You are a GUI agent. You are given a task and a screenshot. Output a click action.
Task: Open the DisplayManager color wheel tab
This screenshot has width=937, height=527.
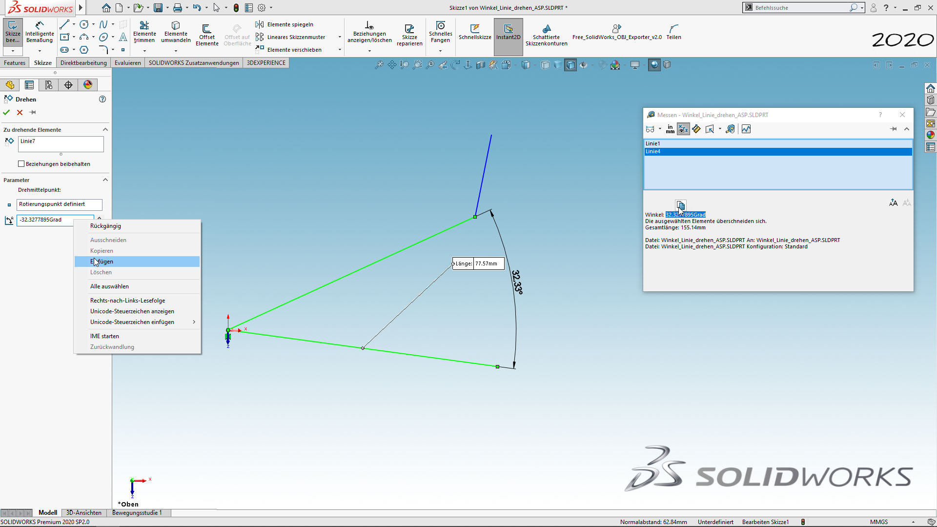(88, 85)
